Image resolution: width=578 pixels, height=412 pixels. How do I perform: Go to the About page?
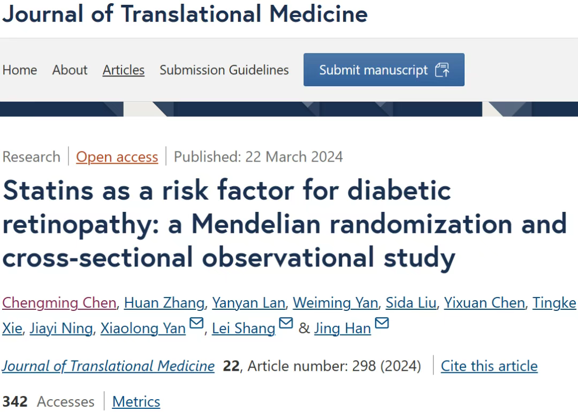click(70, 70)
